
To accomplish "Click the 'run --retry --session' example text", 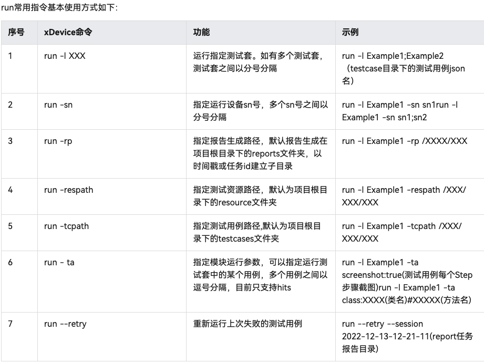I will 382,324.
